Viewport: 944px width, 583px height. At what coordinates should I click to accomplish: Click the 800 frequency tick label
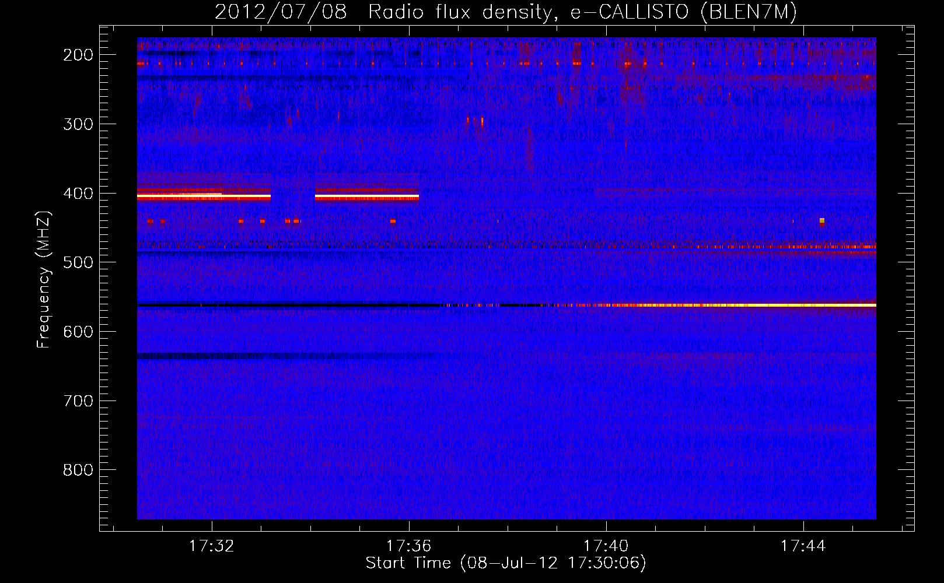point(78,470)
